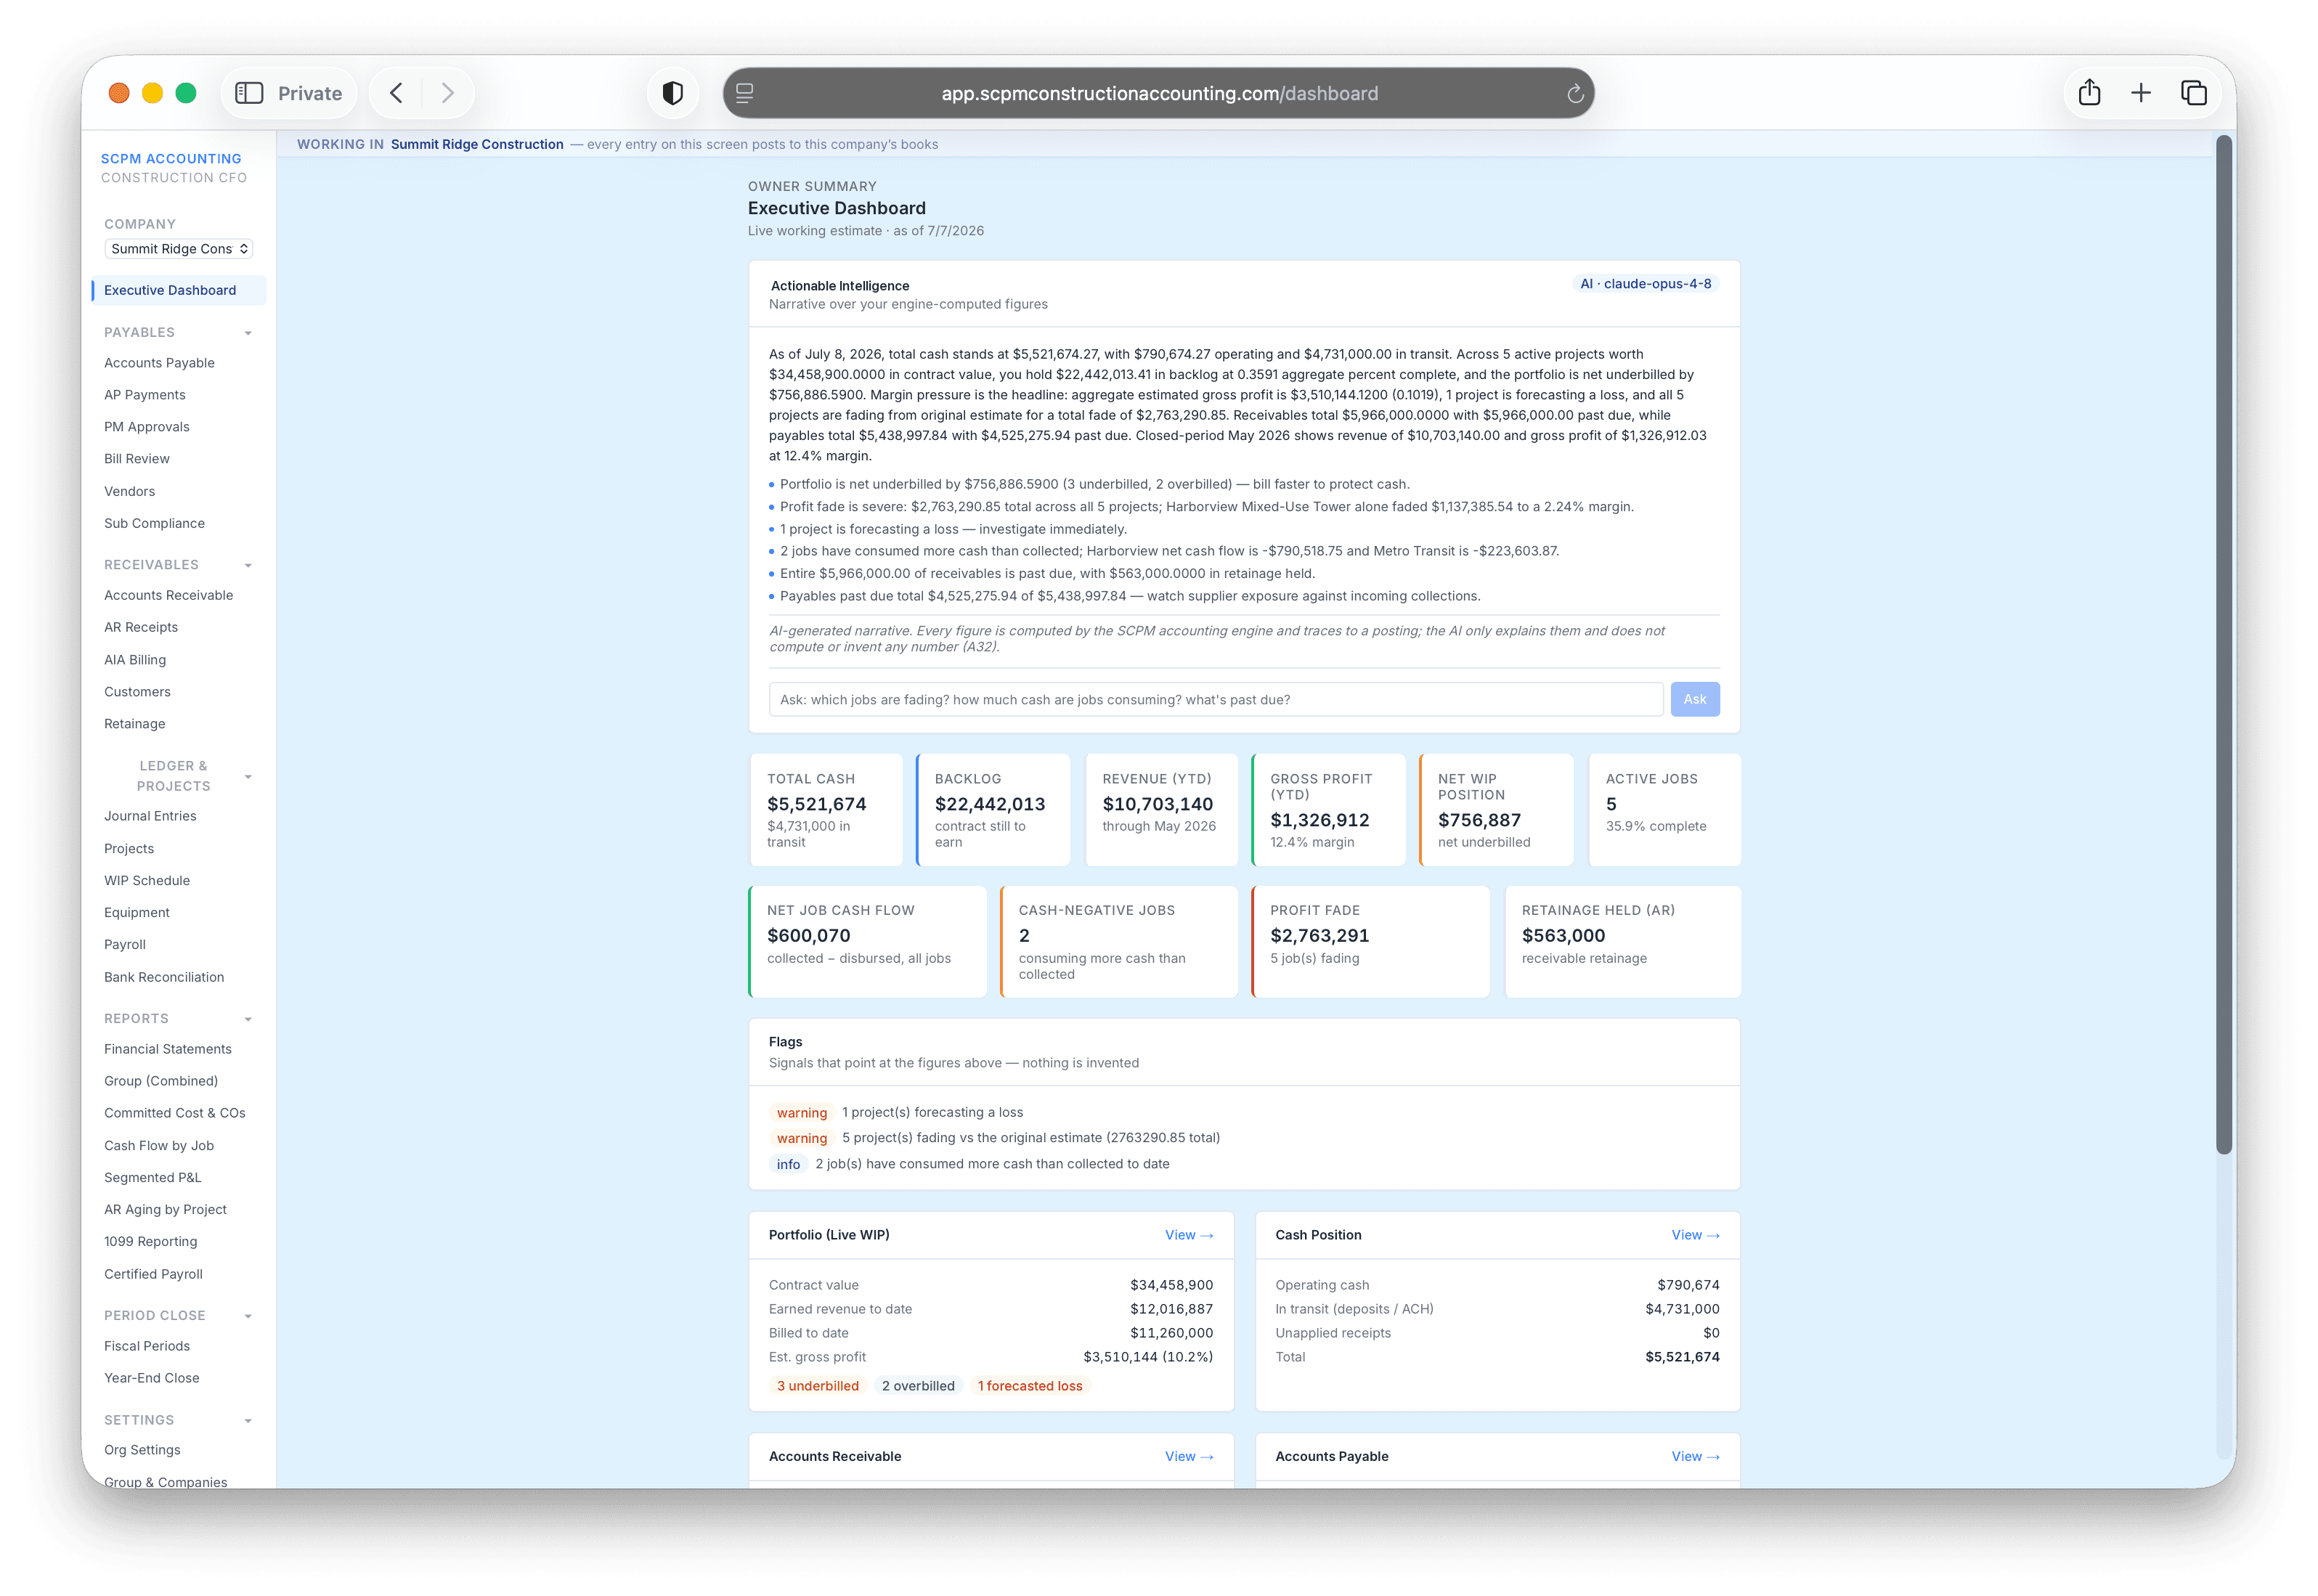Screen dimensions: 2318x1596
Task: Click the SCPM ACCOUNTING logo text
Action: pos(171,158)
